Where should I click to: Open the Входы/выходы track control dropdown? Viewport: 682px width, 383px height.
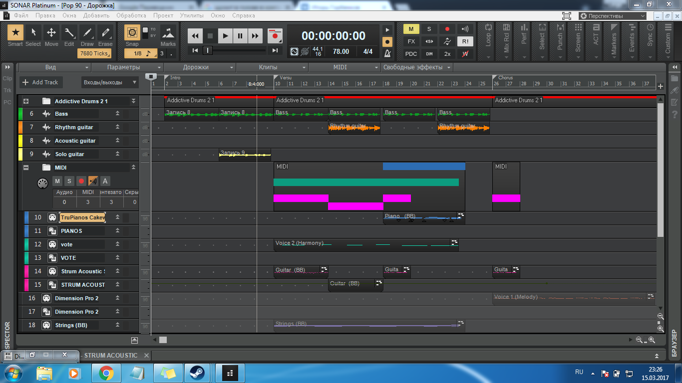point(110,82)
